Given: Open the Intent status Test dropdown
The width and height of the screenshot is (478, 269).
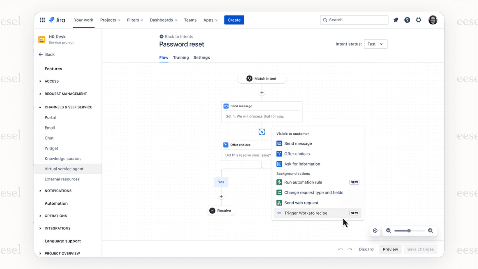Looking at the screenshot, I should tap(375, 44).
